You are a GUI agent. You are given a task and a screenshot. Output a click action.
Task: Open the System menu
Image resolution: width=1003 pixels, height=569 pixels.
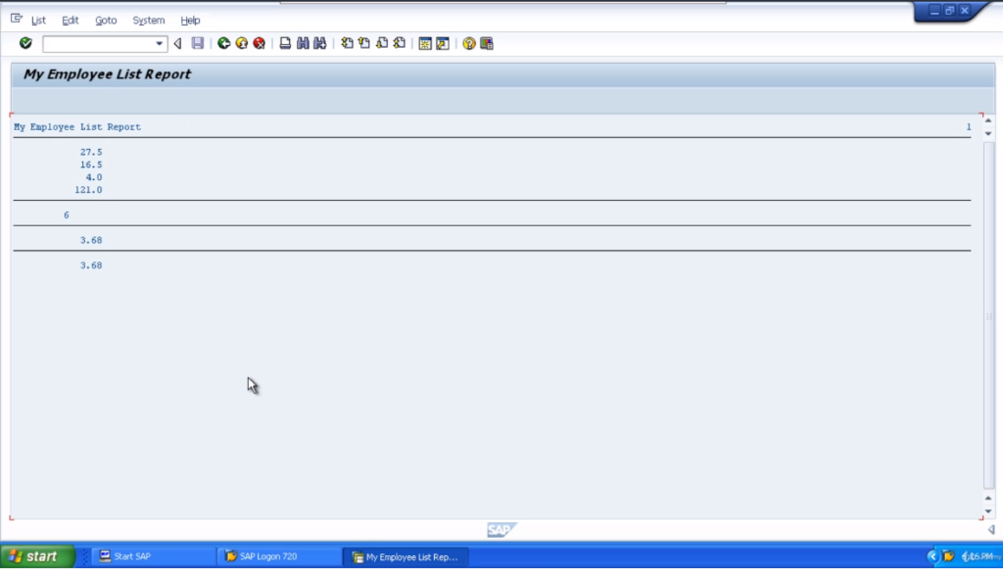(149, 21)
